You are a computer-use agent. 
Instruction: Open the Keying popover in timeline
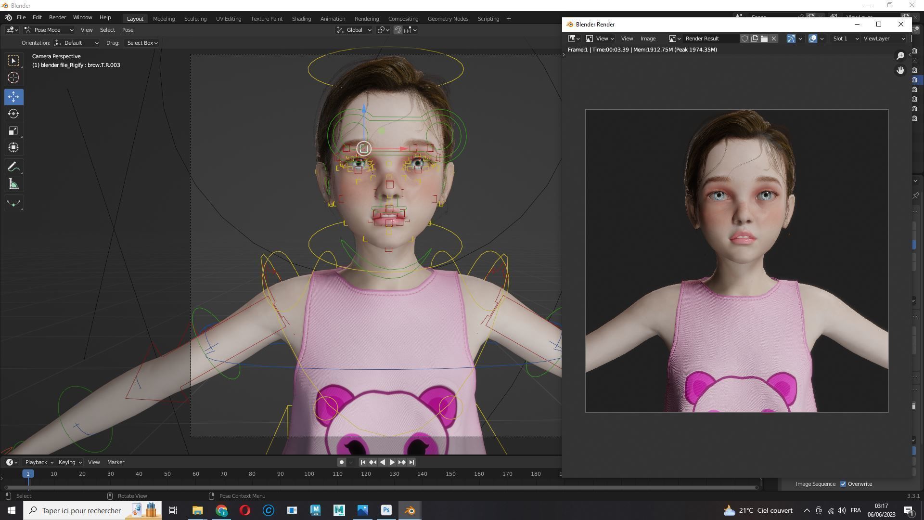[x=70, y=462]
